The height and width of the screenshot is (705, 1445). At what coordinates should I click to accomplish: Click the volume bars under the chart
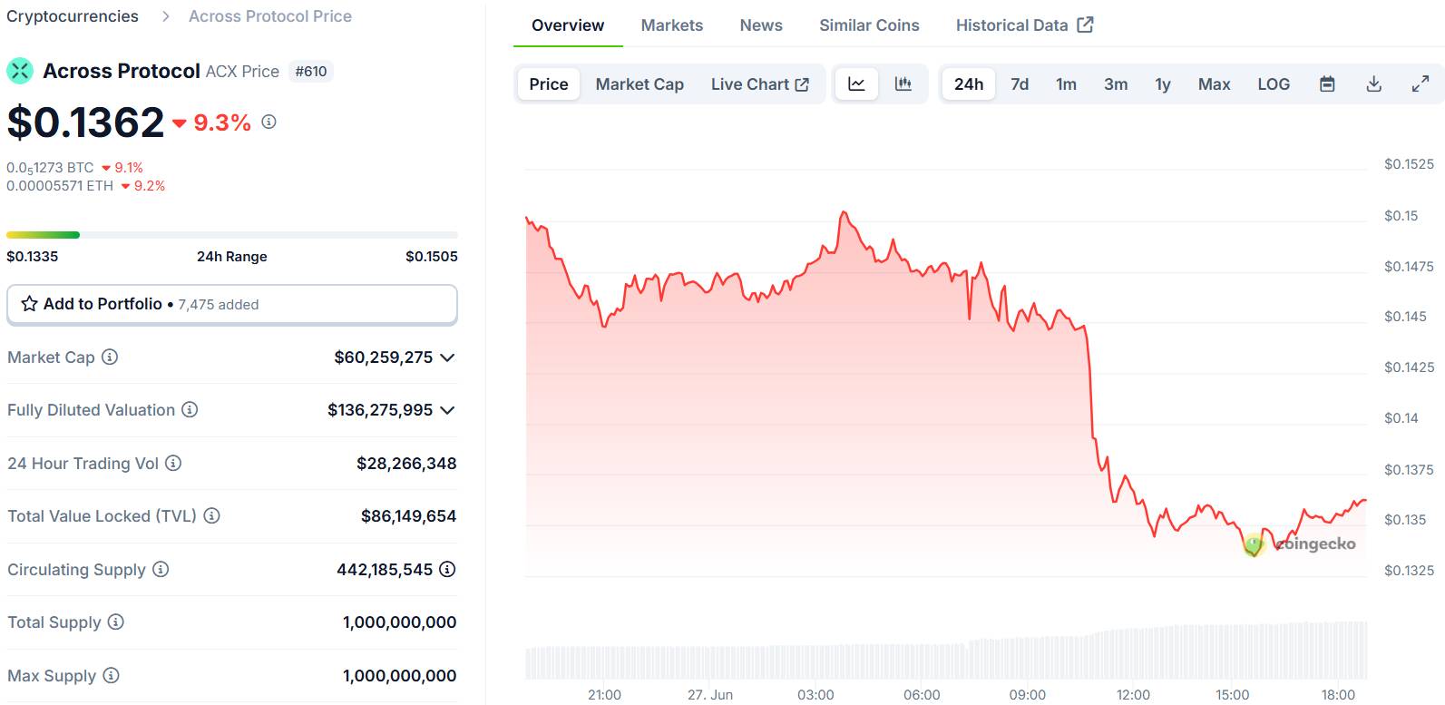[x=946, y=651]
